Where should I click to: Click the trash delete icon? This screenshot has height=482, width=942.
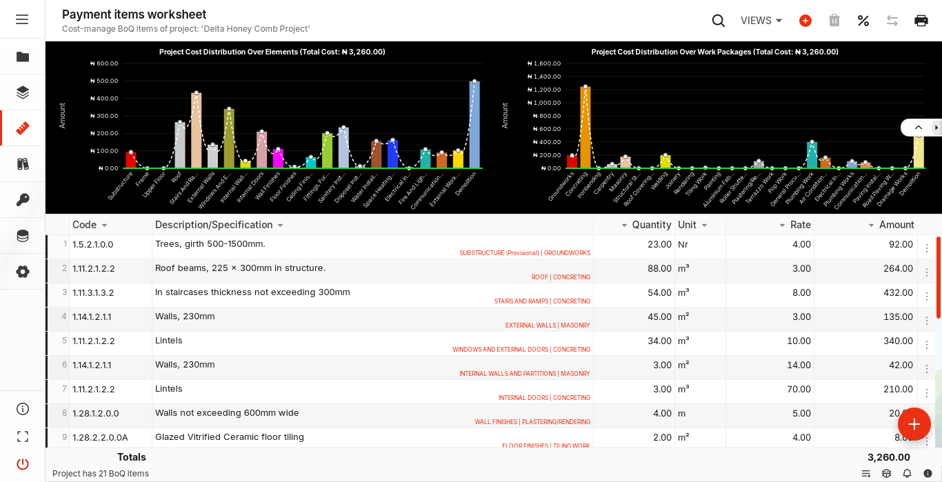834,21
